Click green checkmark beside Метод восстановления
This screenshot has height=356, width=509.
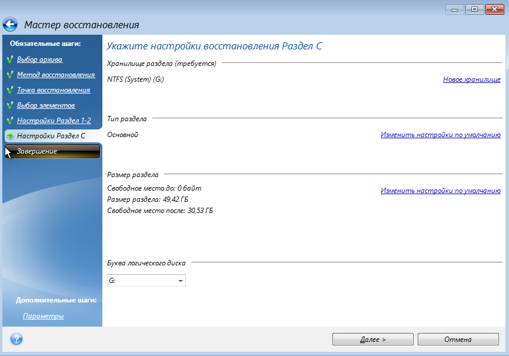[x=10, y=75]
